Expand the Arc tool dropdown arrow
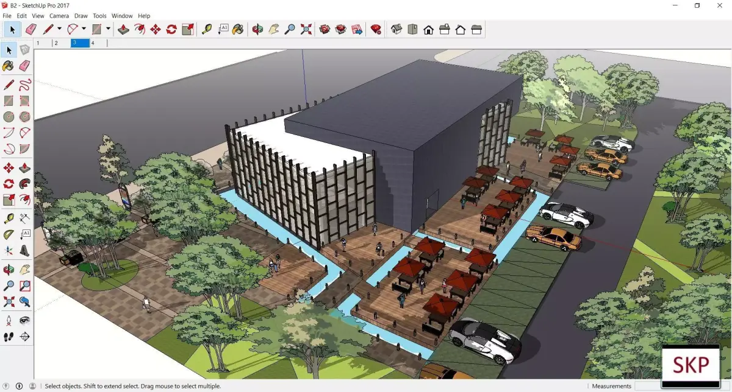The height and width of the screenshot is (392, 732). click(x=84, y=29)
